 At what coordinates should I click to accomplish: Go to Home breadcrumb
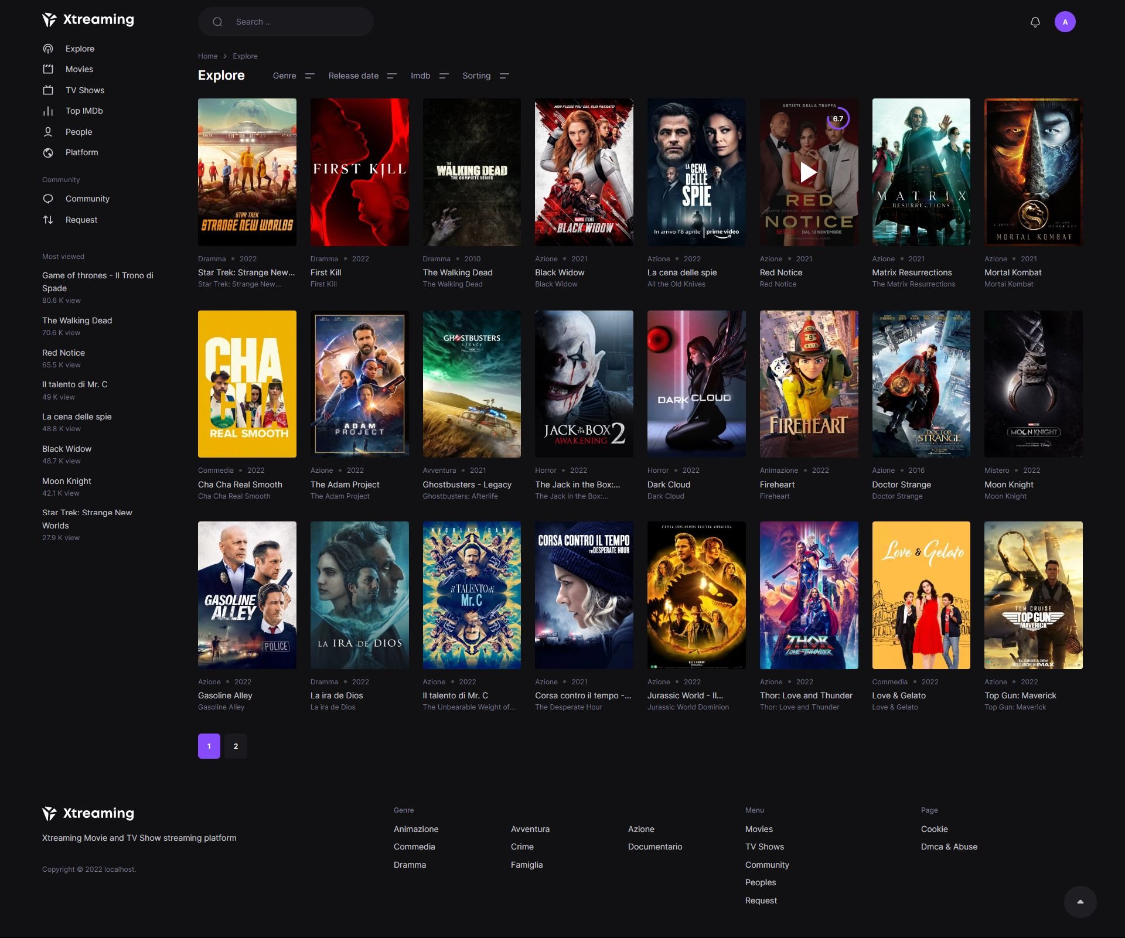tap(207, 56)
